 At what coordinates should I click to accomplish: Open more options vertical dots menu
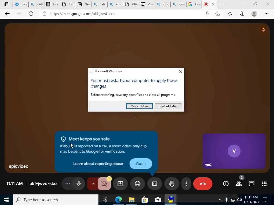(186, 184)
